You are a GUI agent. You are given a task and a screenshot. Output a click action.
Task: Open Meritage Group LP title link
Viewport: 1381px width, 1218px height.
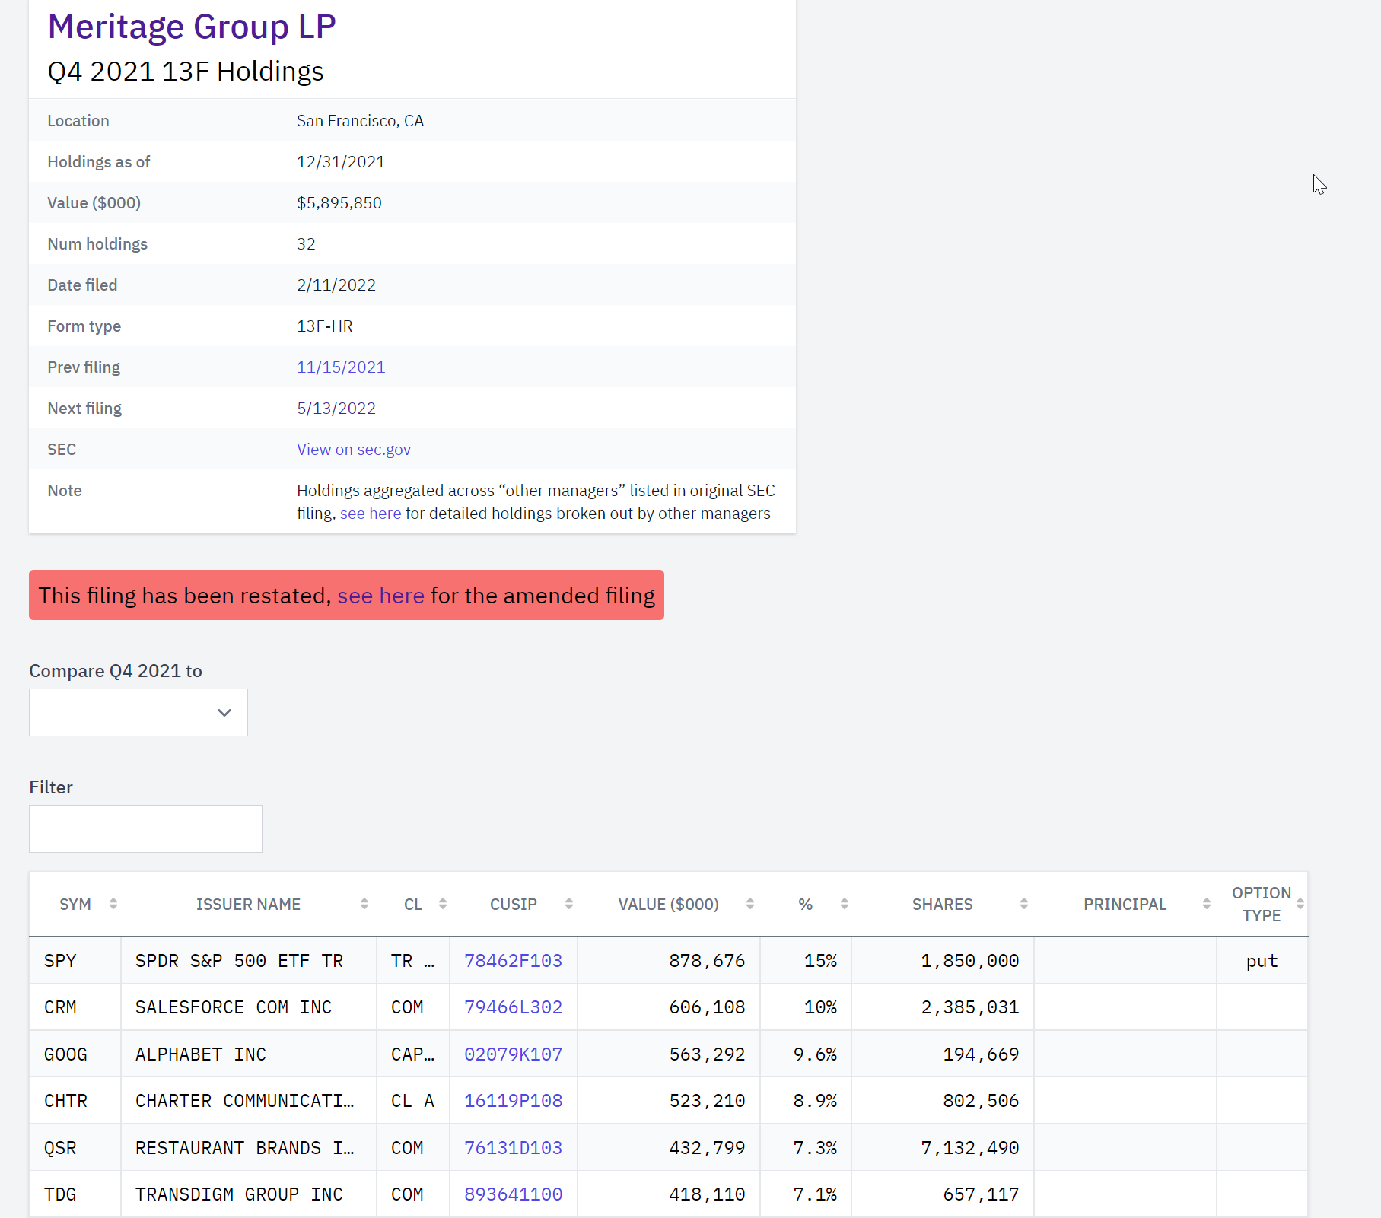[192, 27]
